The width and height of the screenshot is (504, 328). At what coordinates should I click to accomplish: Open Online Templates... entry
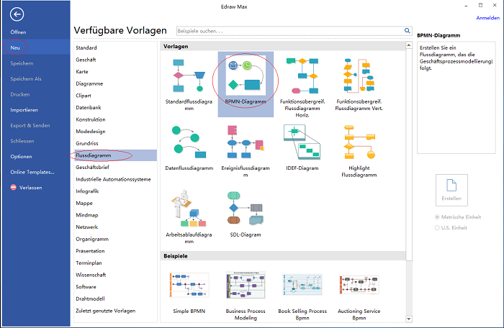(32, 172)
